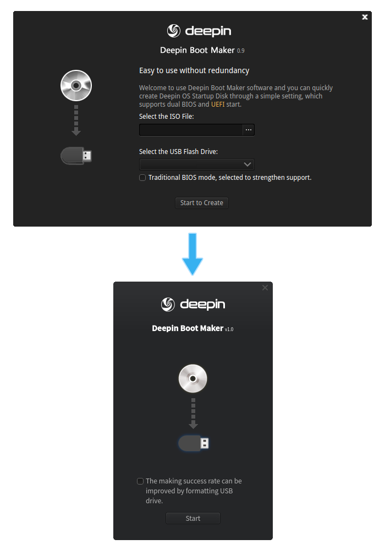Click the dotted arrow between disc and USB in v1.0
Screen dimensions: 385x550
coord(193,414)
